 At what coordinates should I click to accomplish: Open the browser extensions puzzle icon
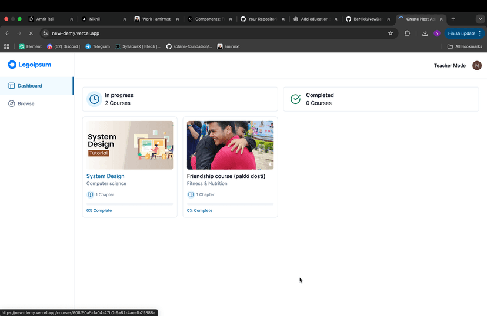pos(407,33)
